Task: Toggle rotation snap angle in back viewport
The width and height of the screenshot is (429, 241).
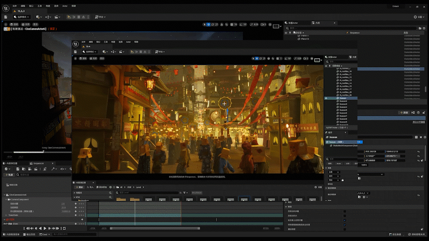Action: (x=242, y=25)
